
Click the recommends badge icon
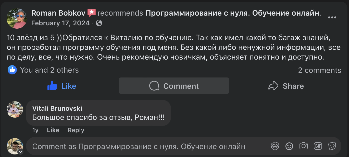click(92, 12)
